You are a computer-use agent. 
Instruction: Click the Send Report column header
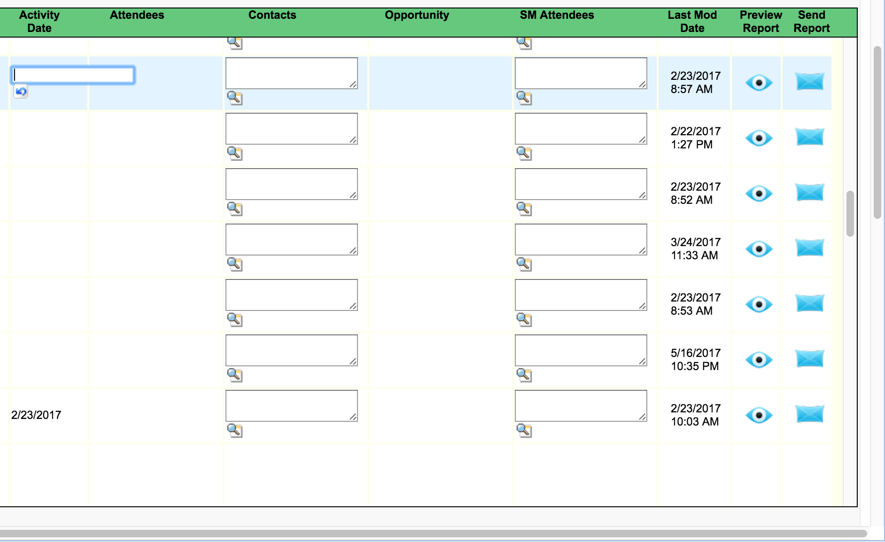click(811, 21)
